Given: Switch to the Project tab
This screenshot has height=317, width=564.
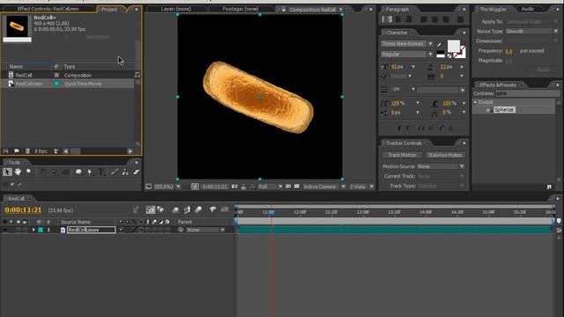Looking at the screenshot, I should point(109,9).
